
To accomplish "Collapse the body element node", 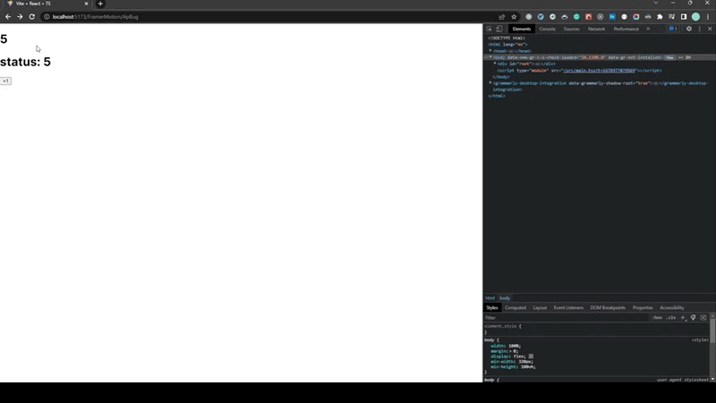I will [x=490, y=57].
